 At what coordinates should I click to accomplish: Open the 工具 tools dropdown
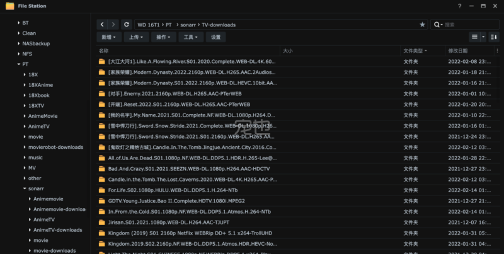pyautogui.click(x=191, y=37)
